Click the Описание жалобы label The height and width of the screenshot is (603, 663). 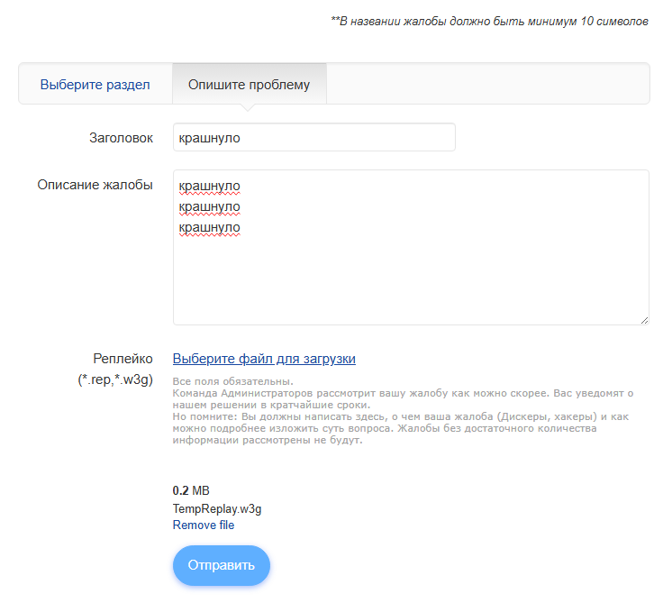click(x=95, y=185)
